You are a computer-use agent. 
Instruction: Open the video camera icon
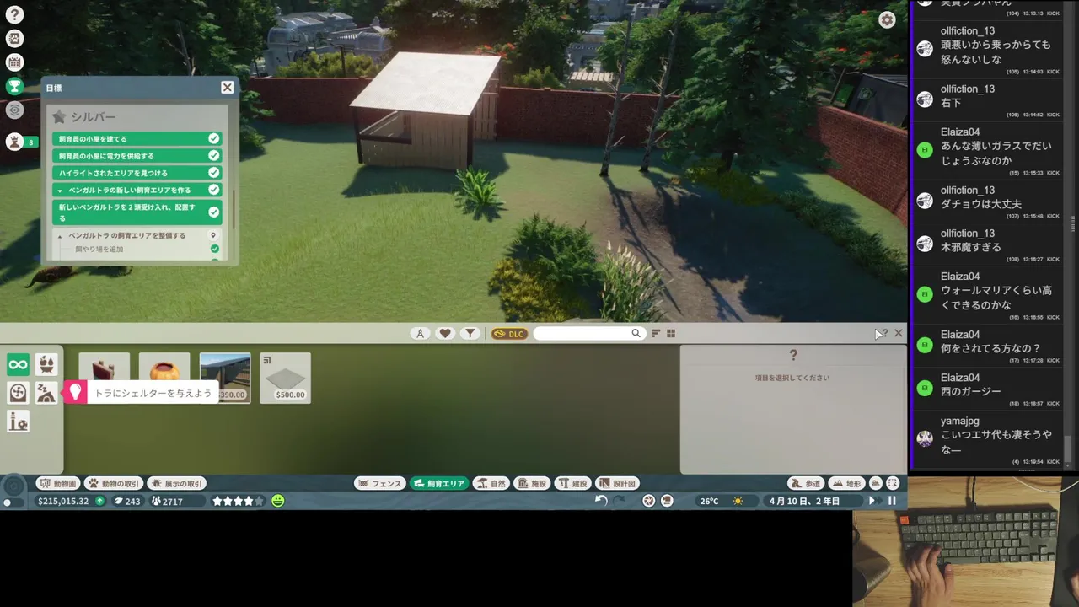(x=667, y=501)
